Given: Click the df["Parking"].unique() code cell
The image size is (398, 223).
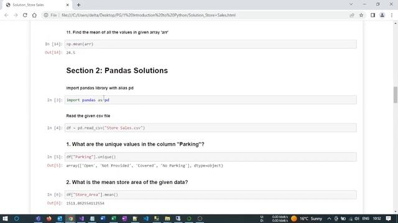Looking at the screenshot, I should pyautogui.click(x=210, y=157).
